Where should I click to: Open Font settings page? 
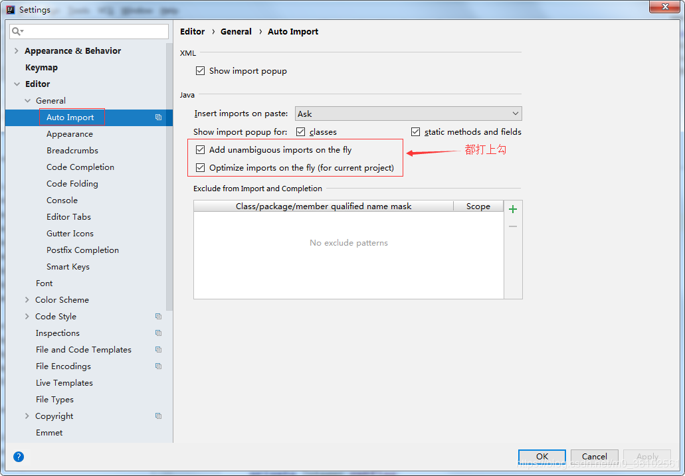(x=44, y=283)
